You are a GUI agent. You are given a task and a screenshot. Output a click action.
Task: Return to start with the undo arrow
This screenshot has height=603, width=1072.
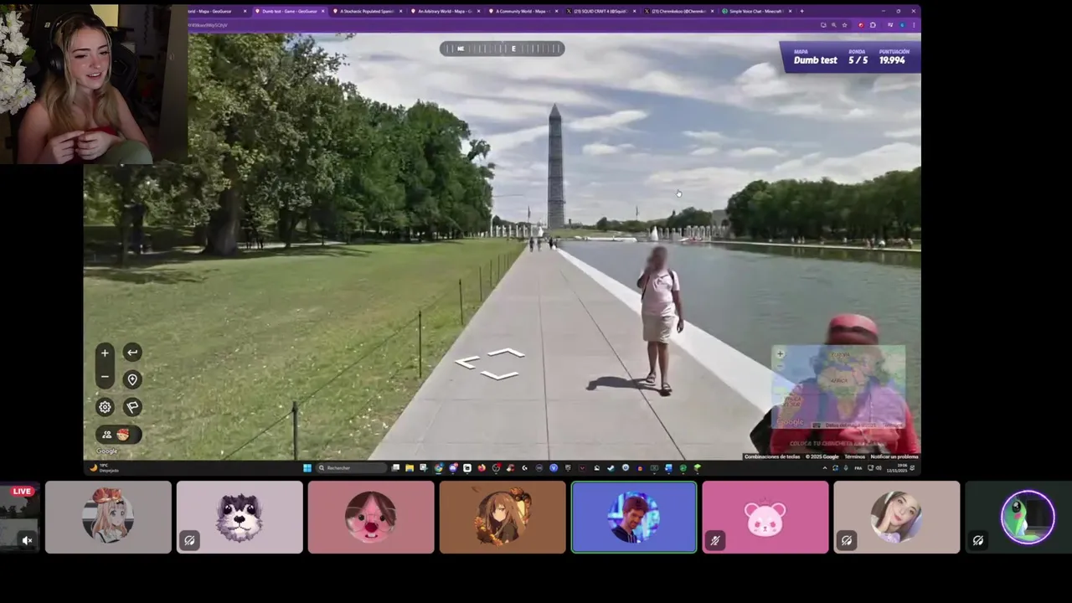click(x=132, y=353)
